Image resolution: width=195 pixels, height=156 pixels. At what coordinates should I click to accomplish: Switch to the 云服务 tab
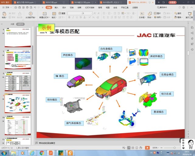(135, 8)
